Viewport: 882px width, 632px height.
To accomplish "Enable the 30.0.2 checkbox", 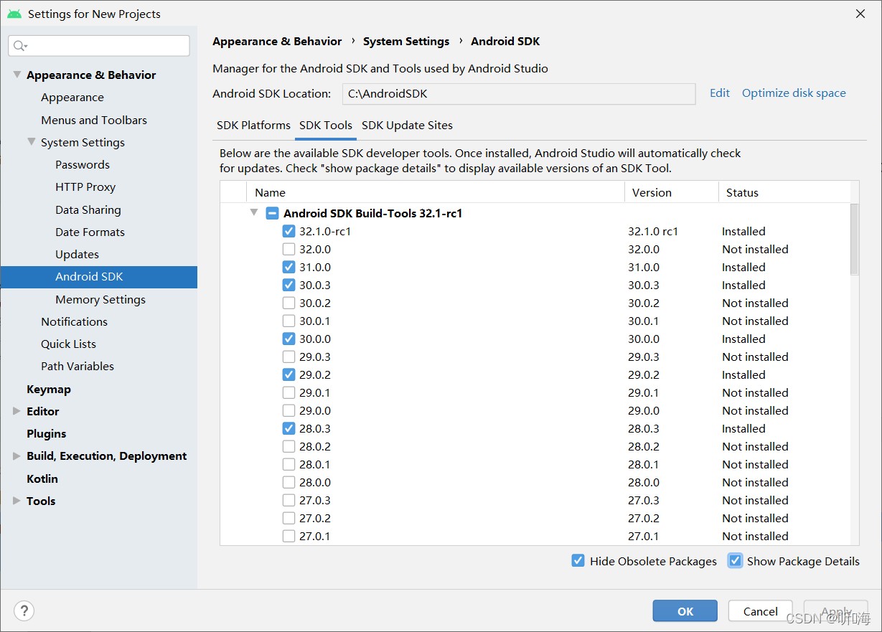I will (x=288, y=303).
